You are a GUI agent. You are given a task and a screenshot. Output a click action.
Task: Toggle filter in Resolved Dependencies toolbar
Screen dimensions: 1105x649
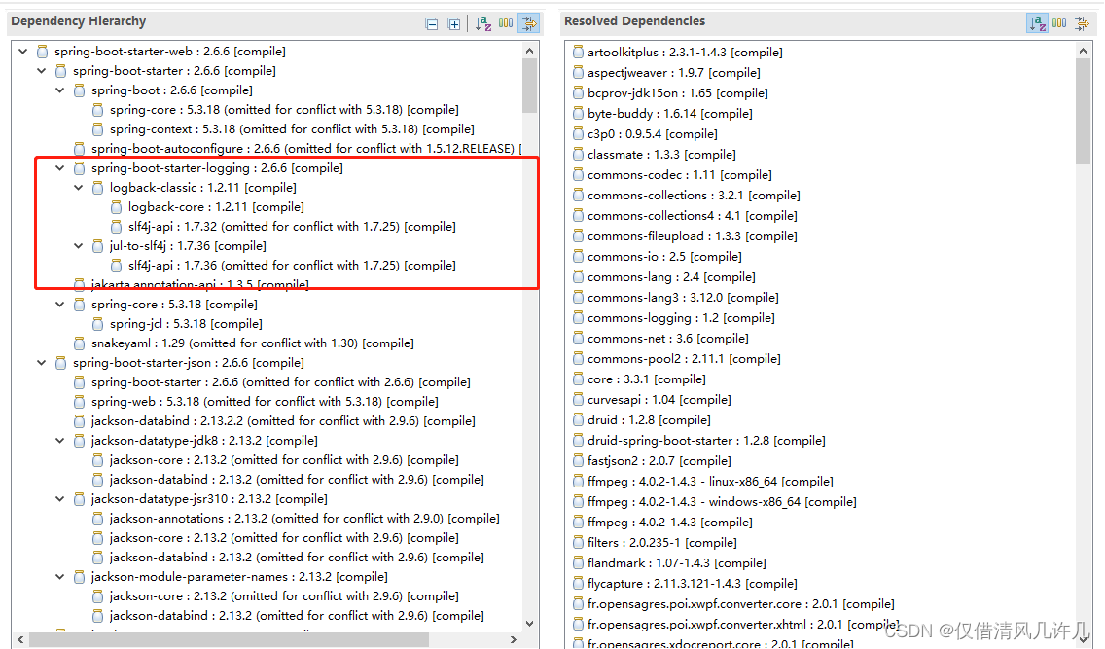[x=1083, y=24]
